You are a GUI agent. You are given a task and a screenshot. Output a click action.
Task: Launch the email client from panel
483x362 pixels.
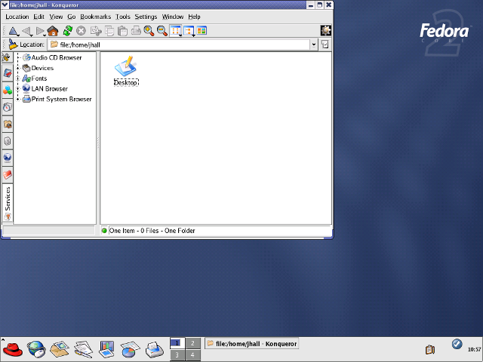pos(60,349)
